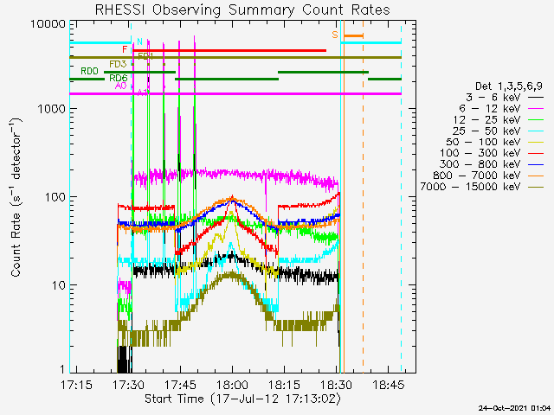This screenshot has width=554, height=415.
Task: Click the '7000 - 15000 keV' legend label
Action: point(470,187)
